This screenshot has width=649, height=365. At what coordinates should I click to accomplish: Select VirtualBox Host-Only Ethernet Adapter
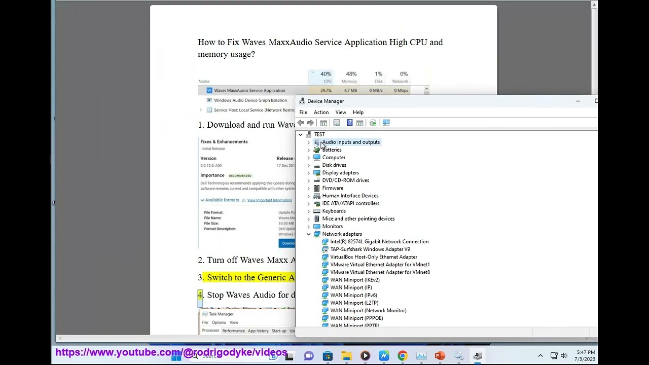(x=374, y=257)
